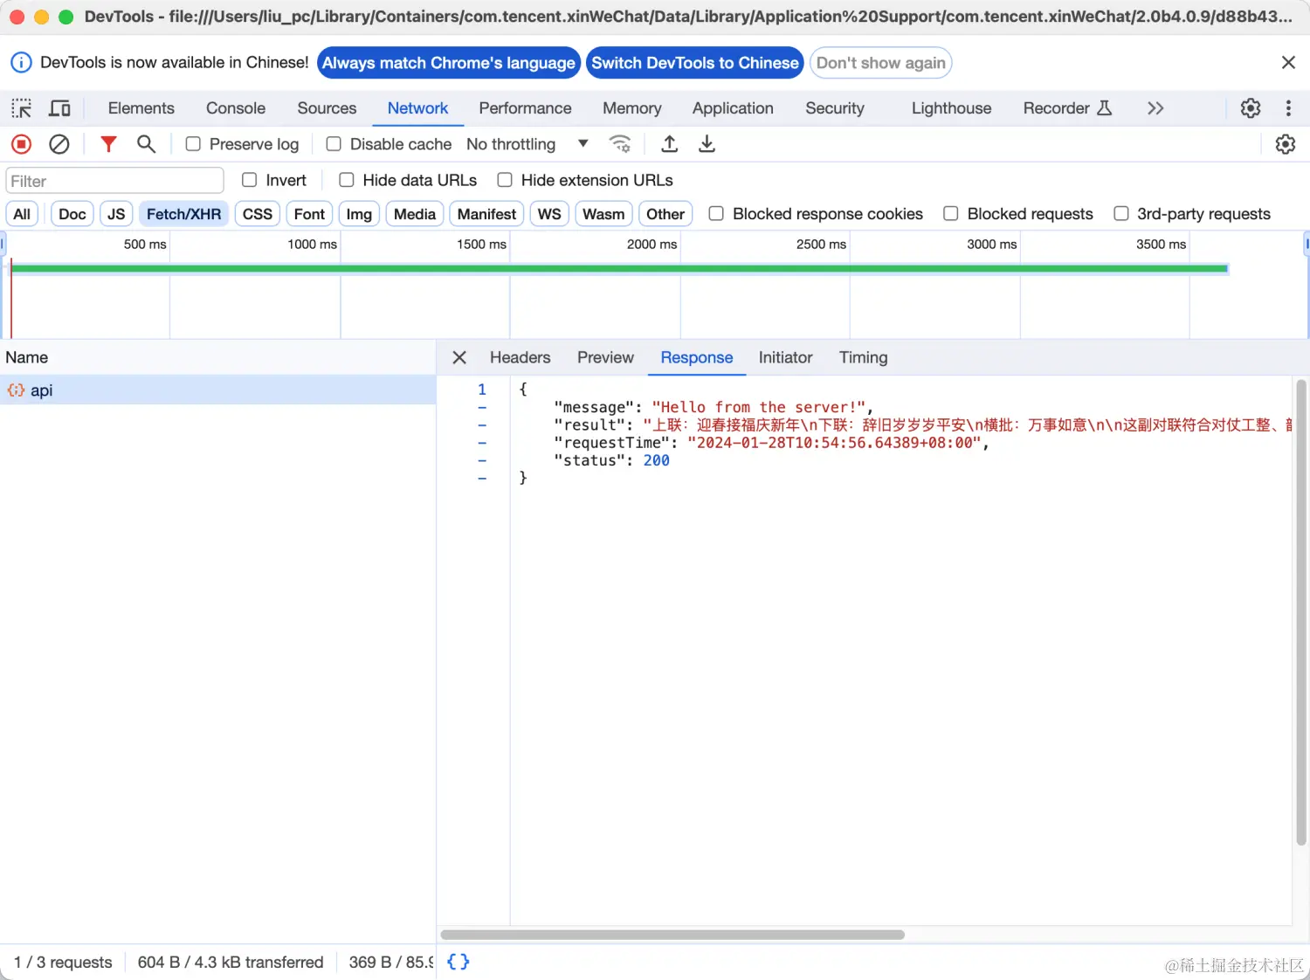Enable Disable cache checkbox
The image size is (1310, 980).
(334, 144)
